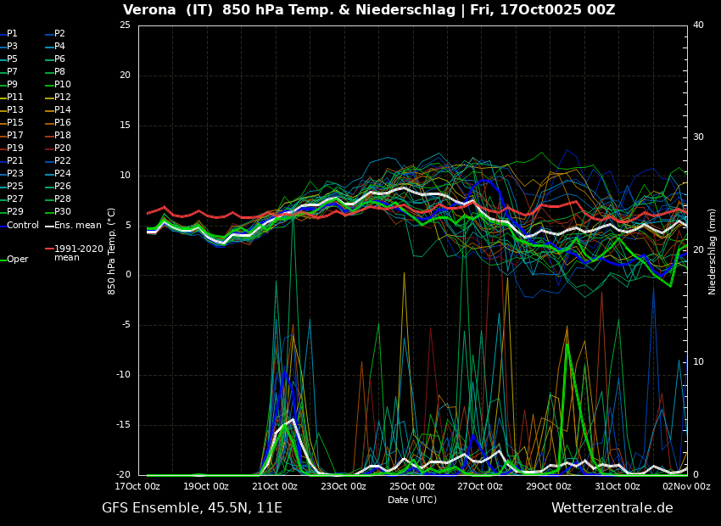Select the P16 legend label
This screenshot has height=526, width=721.
[x=63, y=123]
